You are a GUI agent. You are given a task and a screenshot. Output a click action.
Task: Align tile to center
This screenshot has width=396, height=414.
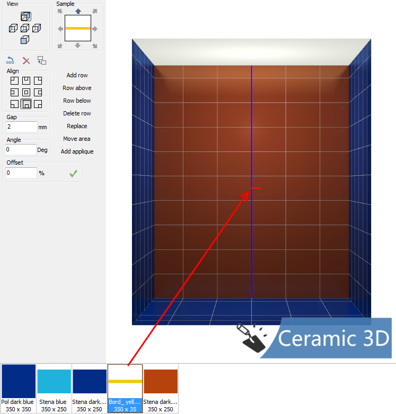(26, 92)
